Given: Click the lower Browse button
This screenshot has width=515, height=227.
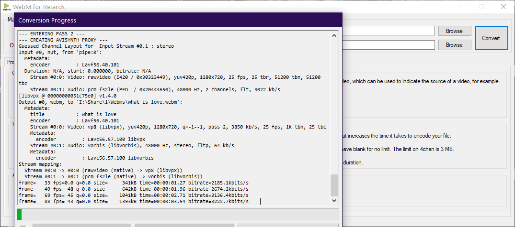Looking at the screenshot, I should point(454,45).
